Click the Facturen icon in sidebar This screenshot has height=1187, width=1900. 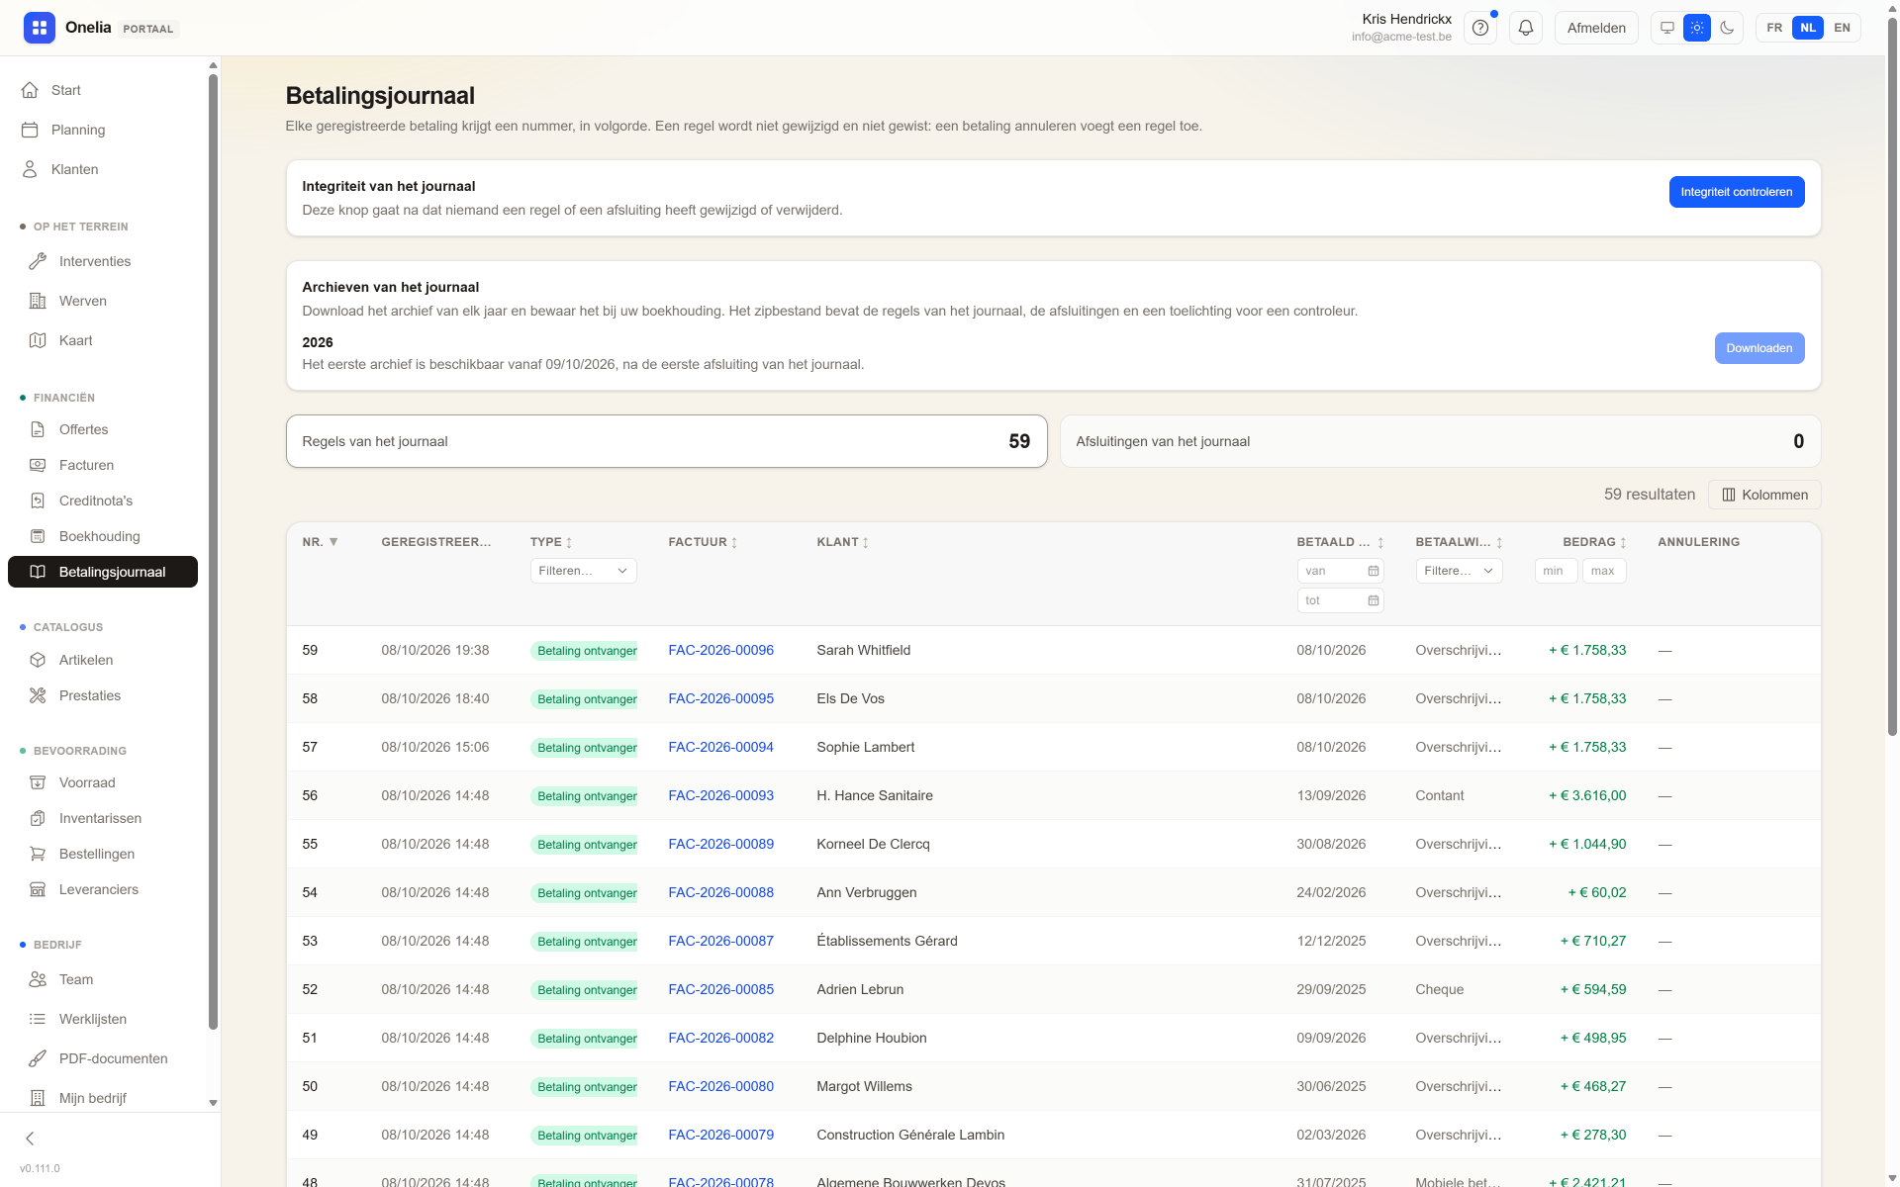coord(38,465)
